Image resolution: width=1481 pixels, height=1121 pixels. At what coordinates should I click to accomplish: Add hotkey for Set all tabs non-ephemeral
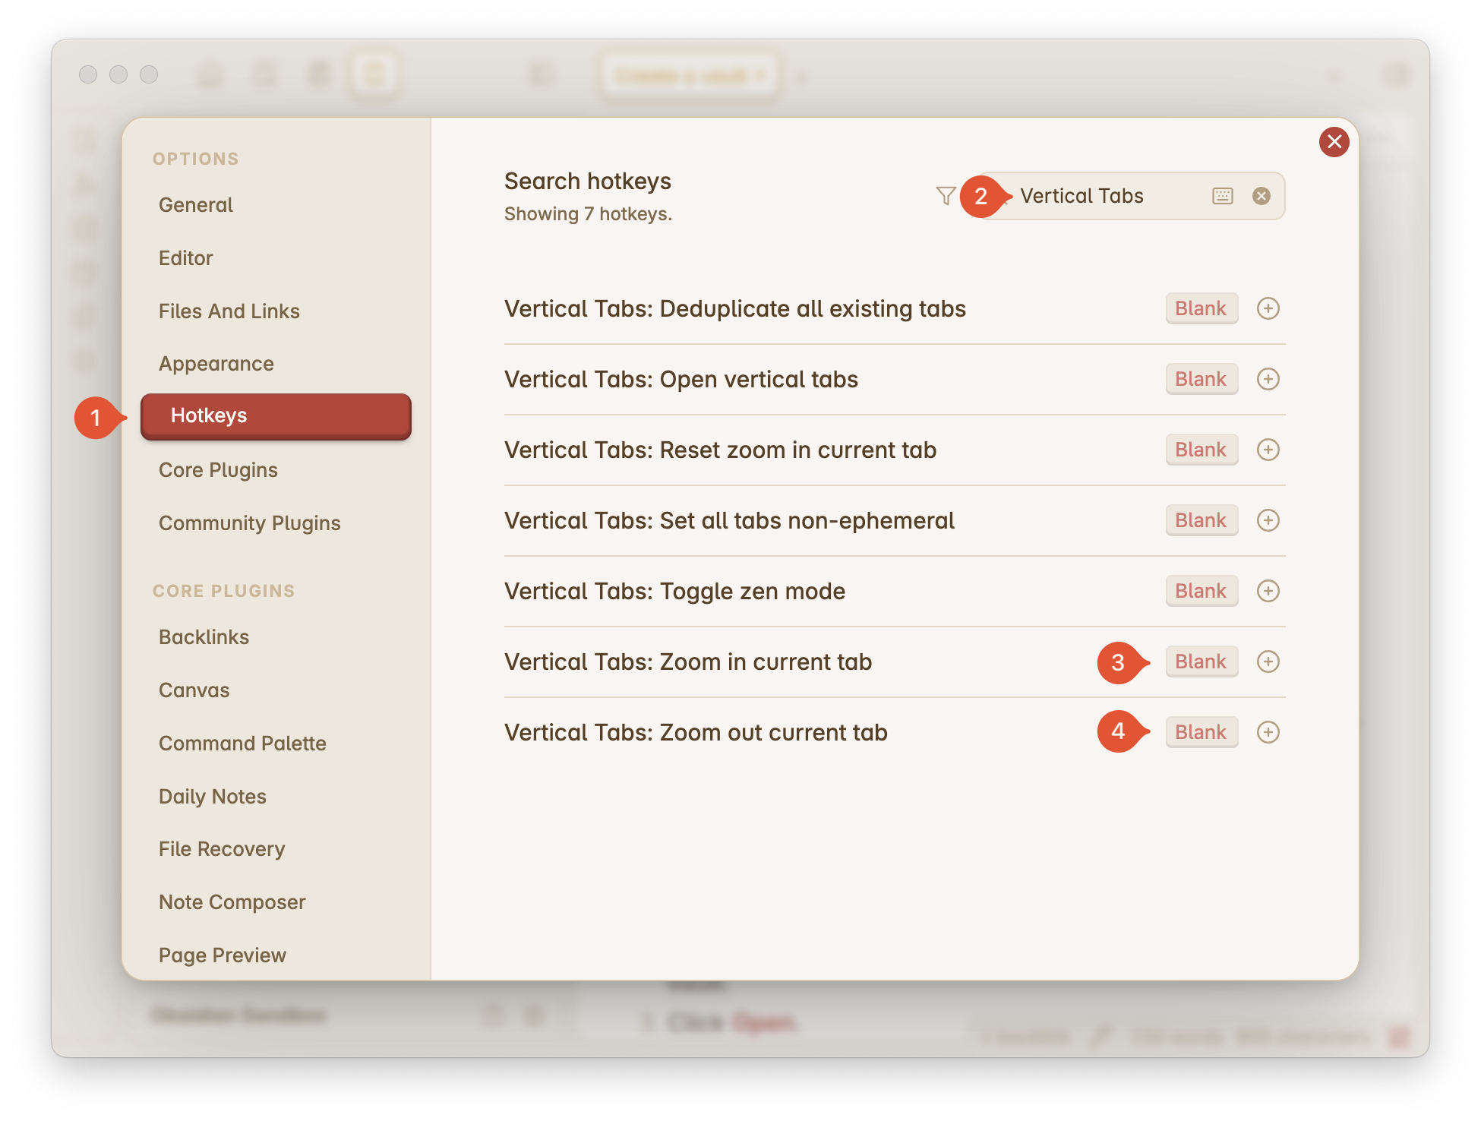(1268, 520)
